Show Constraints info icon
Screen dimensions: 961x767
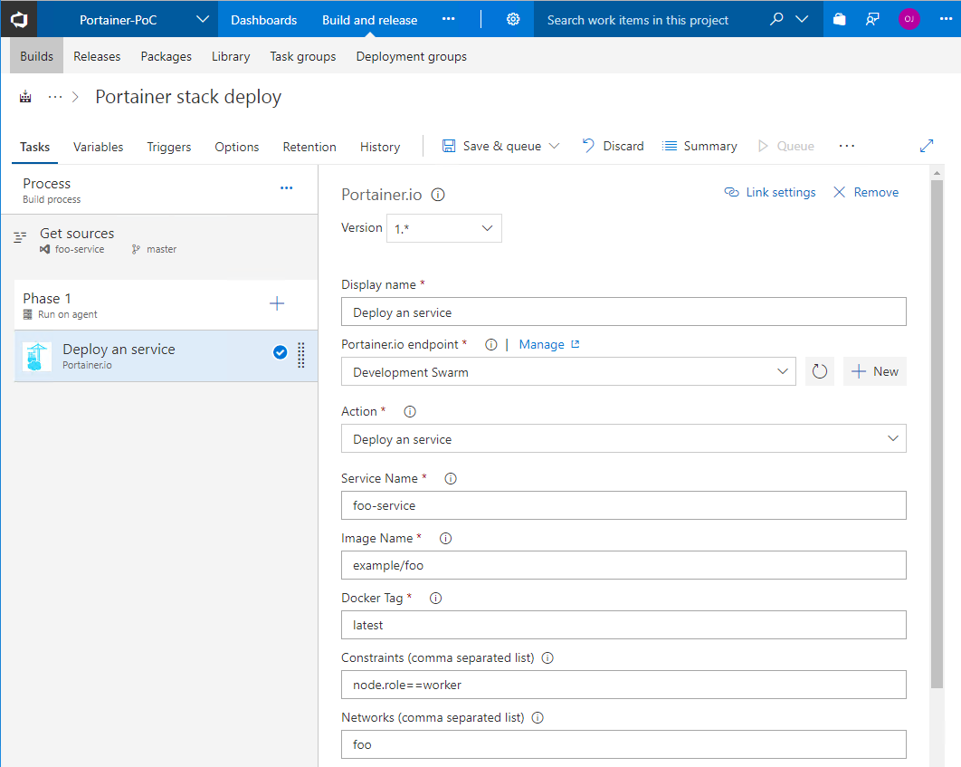pos(548,657)
